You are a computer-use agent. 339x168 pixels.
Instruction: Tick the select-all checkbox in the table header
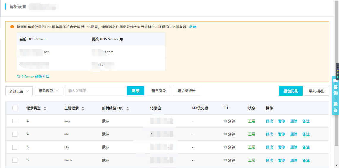(15, 108)
